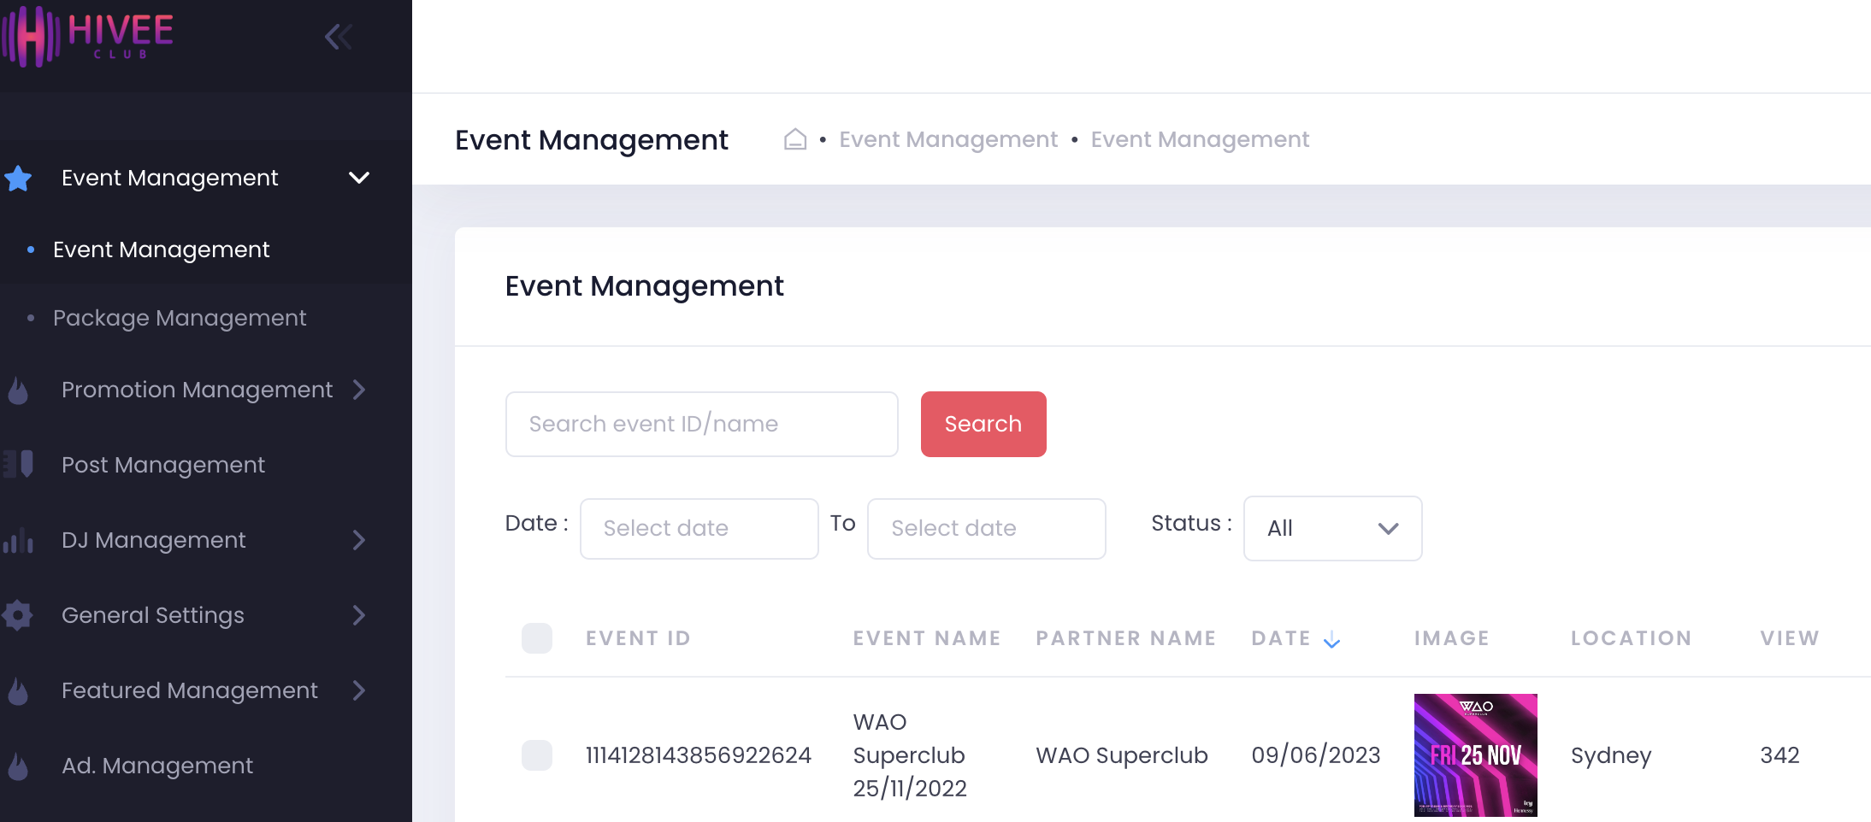Click event name WAO Superclub 25/11/2022
1871x822 pixels.
(910, 755)
